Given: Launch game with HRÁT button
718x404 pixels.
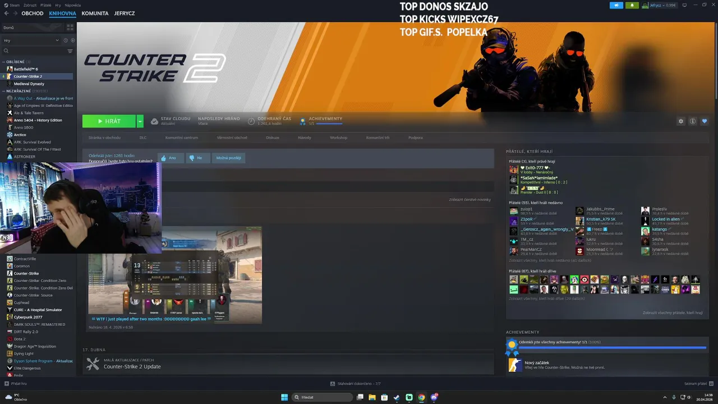Looking at the screenshot, I should point(109,121).
